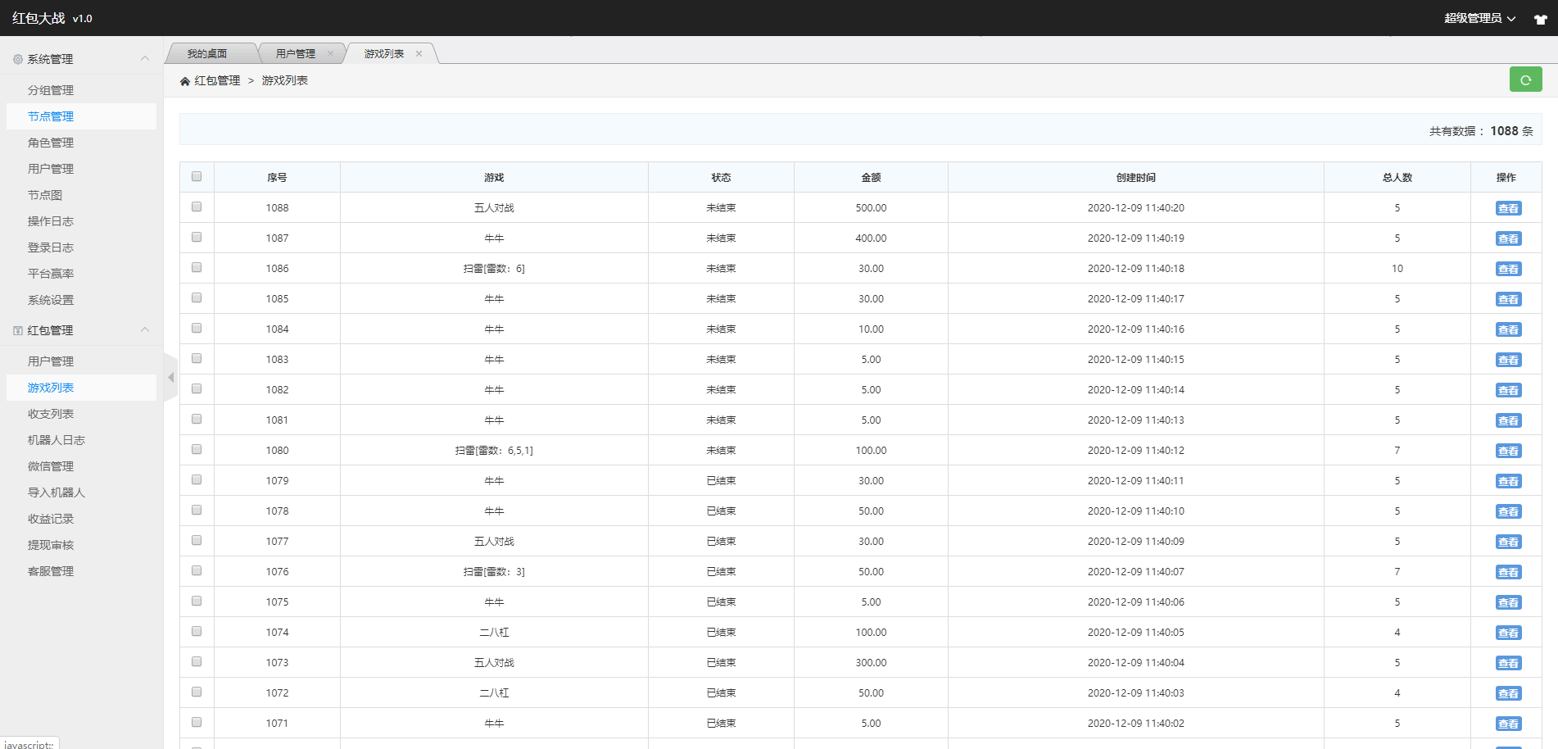Screen dimensions: 1558x749
Task: Click the red packet icon beside 红包管理
Action: pyautogui.click(x=16, y=329)
